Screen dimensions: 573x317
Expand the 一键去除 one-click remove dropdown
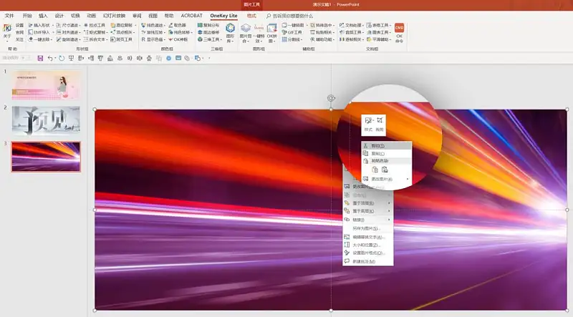pos(52,39)
